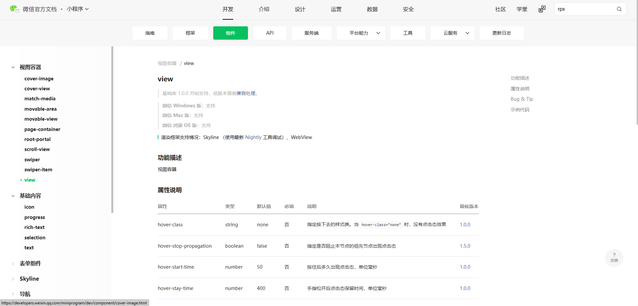Image resolution: width=638 pixels, height=306 pixels.
Task: Click the 反馈 feedback question-mark button
Action: [614, 258]
